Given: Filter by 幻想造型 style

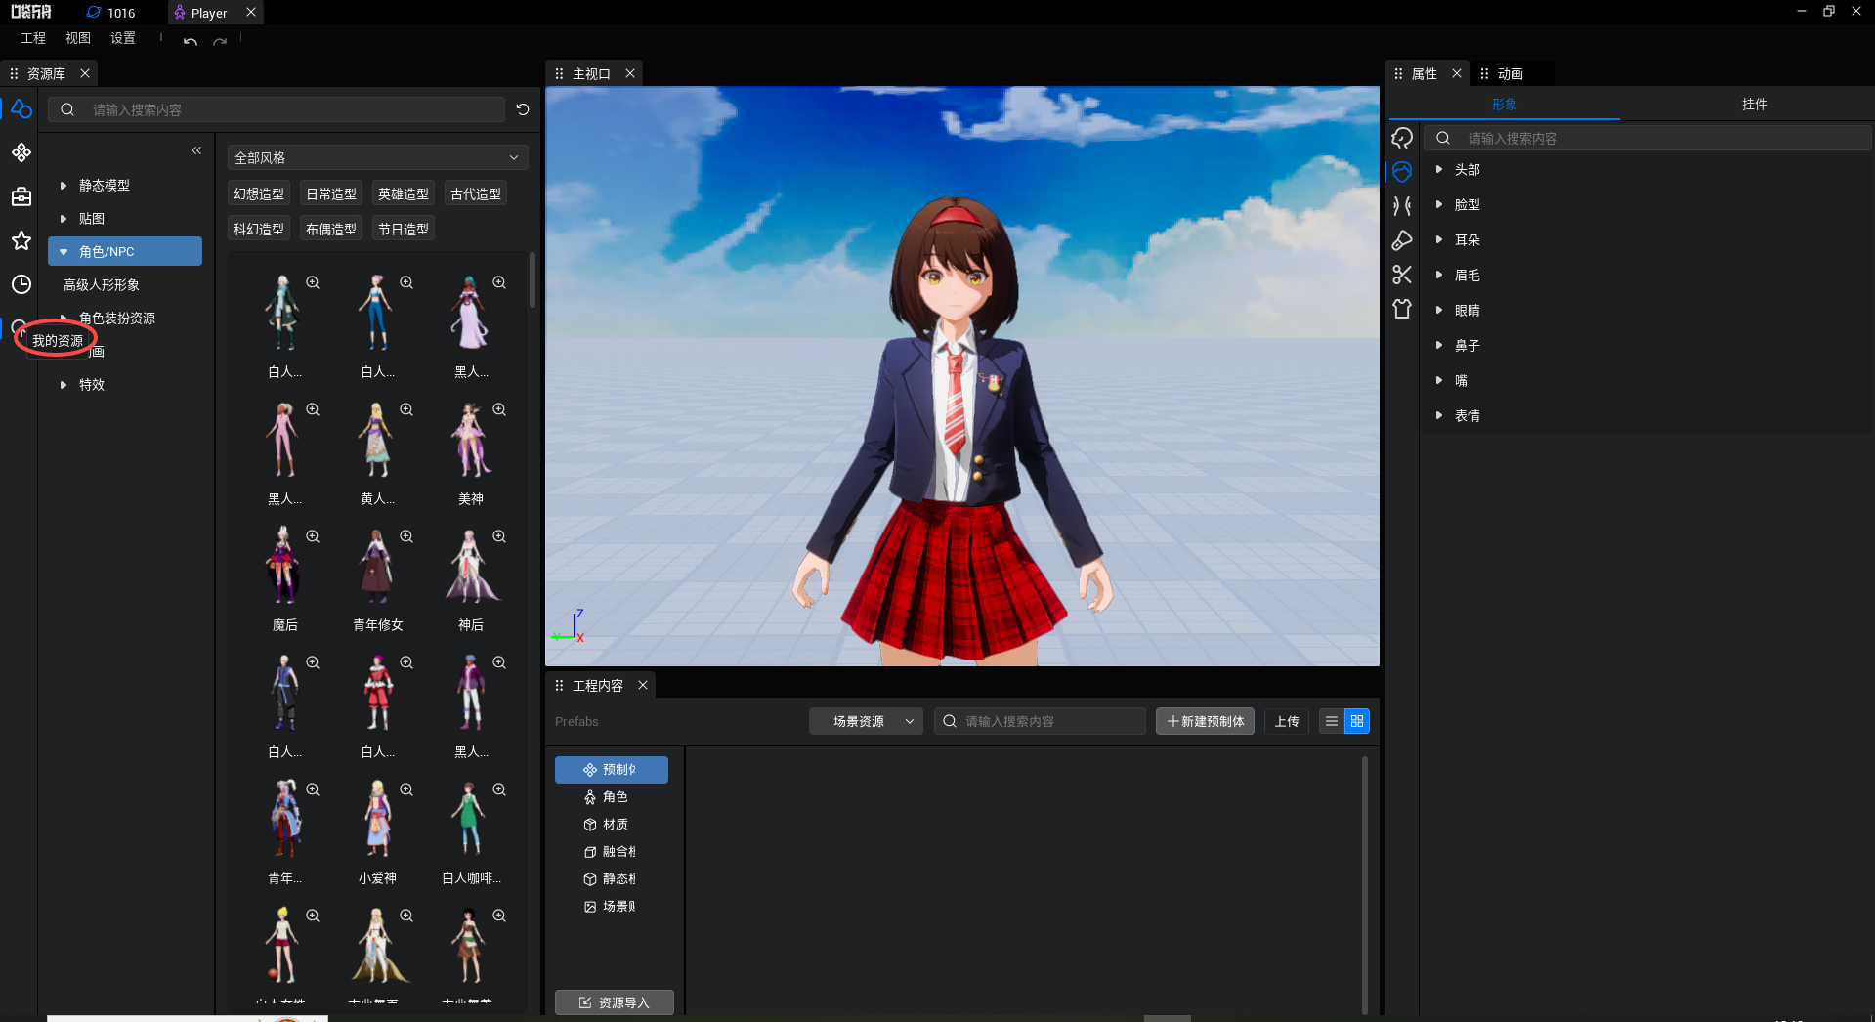Looking at the screenshot, I should 259,193.
